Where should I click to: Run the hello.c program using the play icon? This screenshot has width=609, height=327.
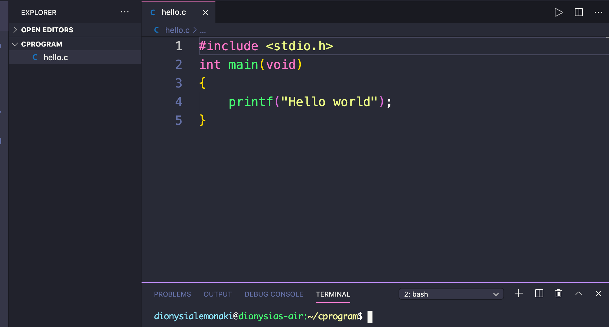558,12
